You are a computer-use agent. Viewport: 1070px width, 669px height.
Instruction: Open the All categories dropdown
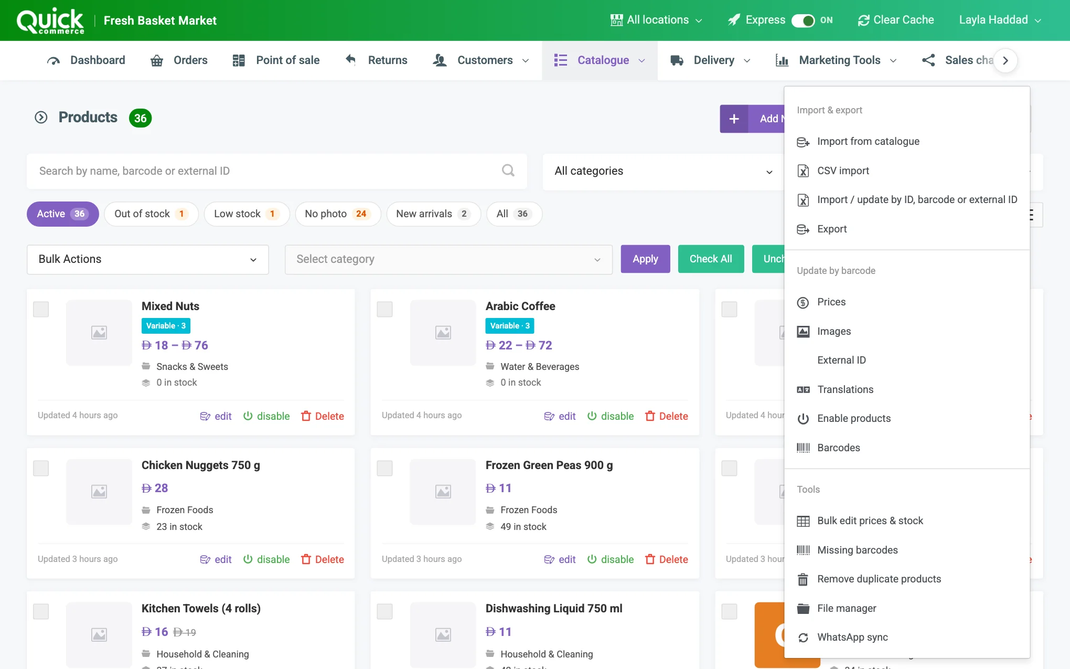pos(663,171)
